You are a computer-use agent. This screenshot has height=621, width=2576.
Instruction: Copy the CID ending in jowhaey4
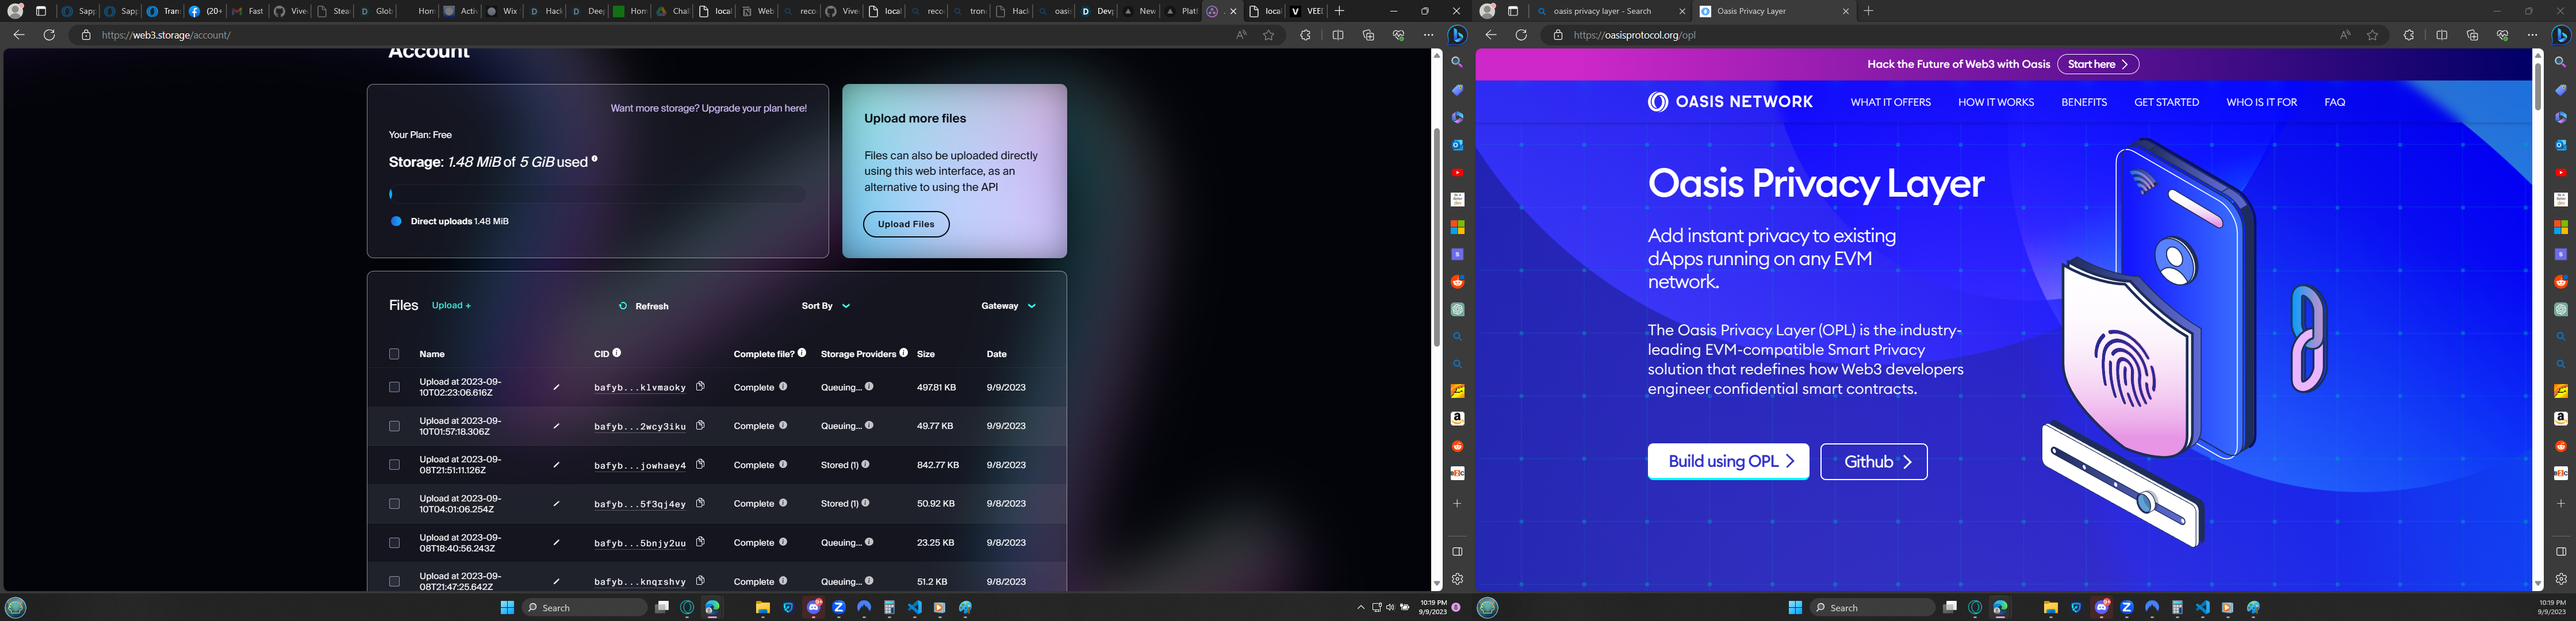pyautogui.click(x=700, y=464)
